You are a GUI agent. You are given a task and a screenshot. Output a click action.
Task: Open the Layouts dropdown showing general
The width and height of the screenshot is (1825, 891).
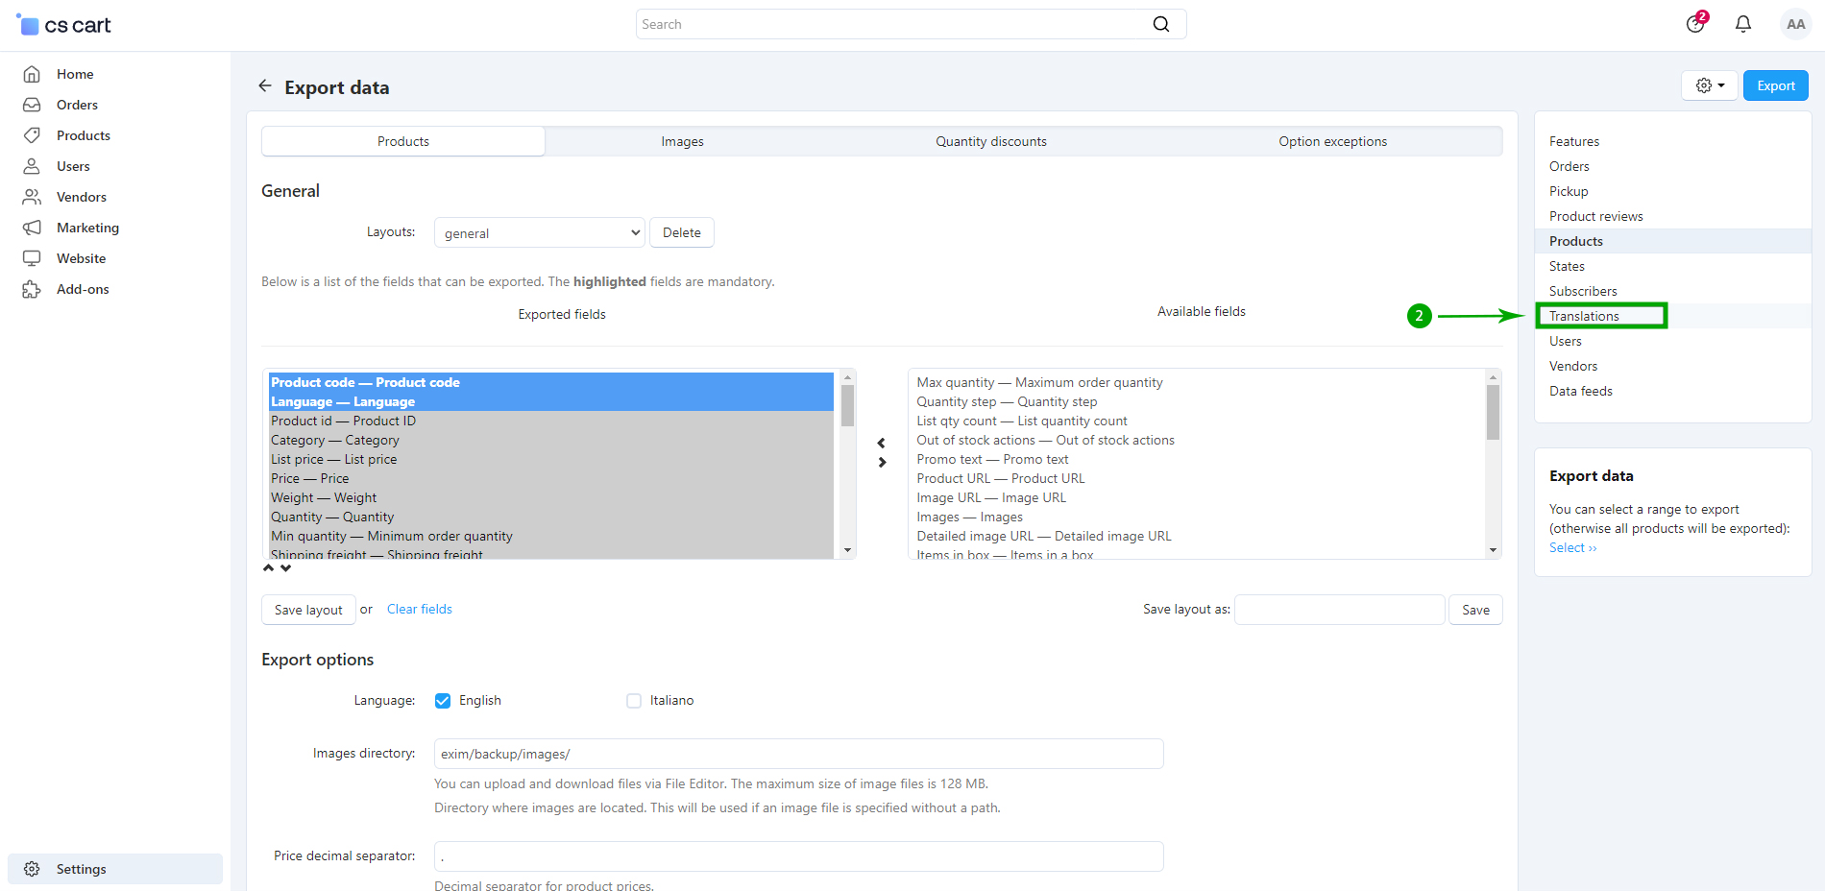pyautogui.click(x=539, y=232)
